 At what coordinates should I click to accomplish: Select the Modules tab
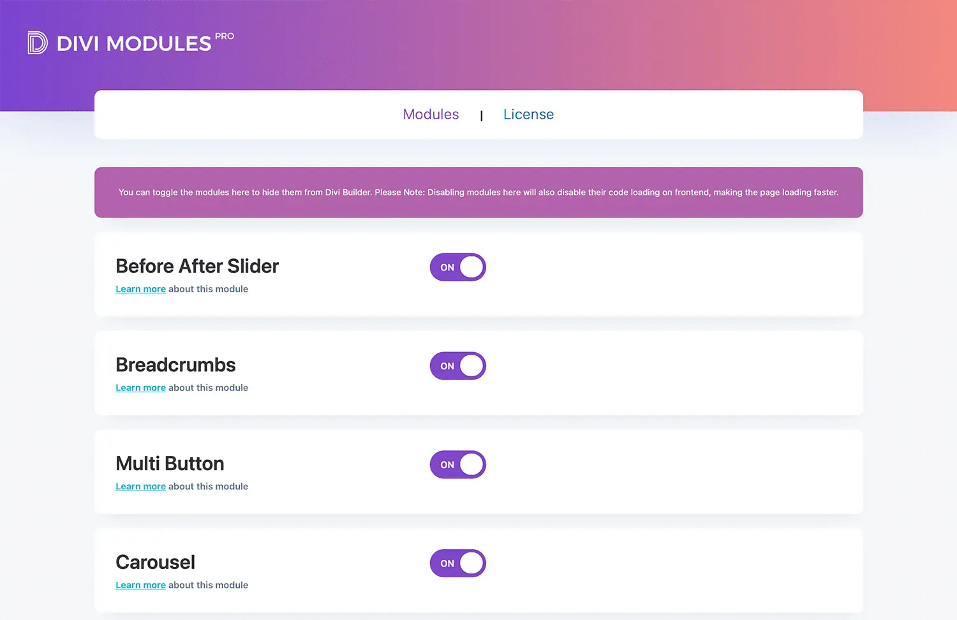(x=431, y=114)
